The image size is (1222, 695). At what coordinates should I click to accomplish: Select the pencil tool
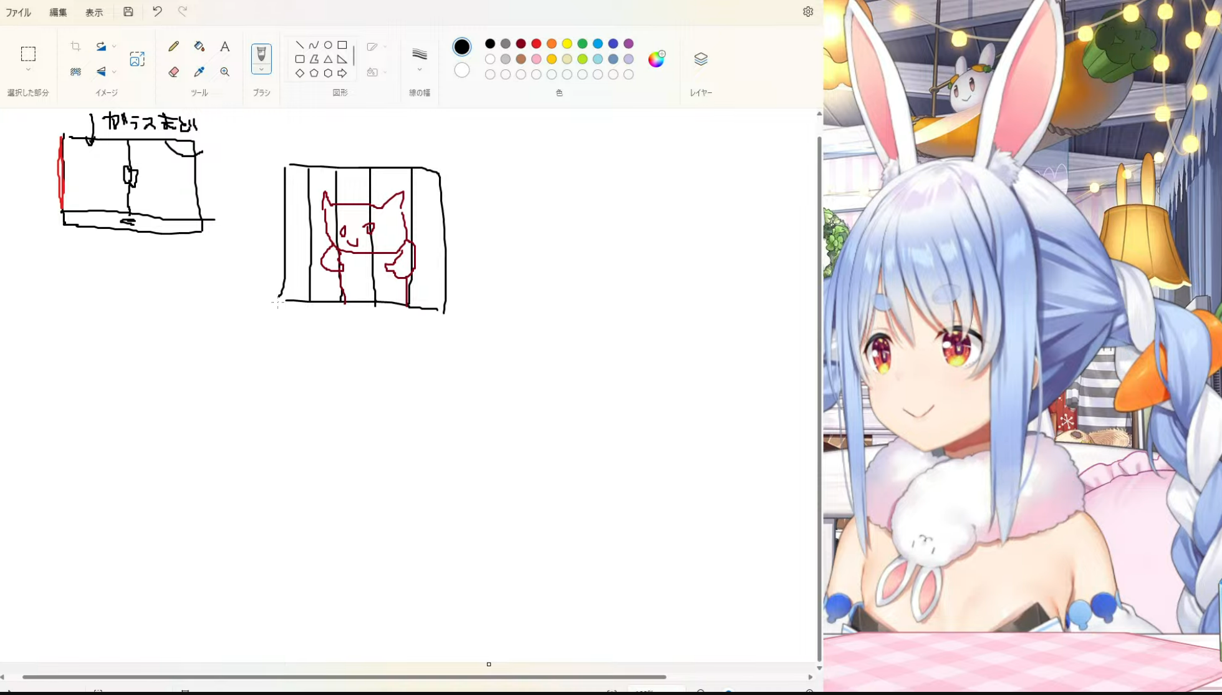point(174,46)
